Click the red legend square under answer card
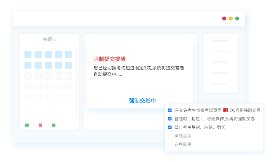This screenshot has width=274, height=162. [40, 125]
